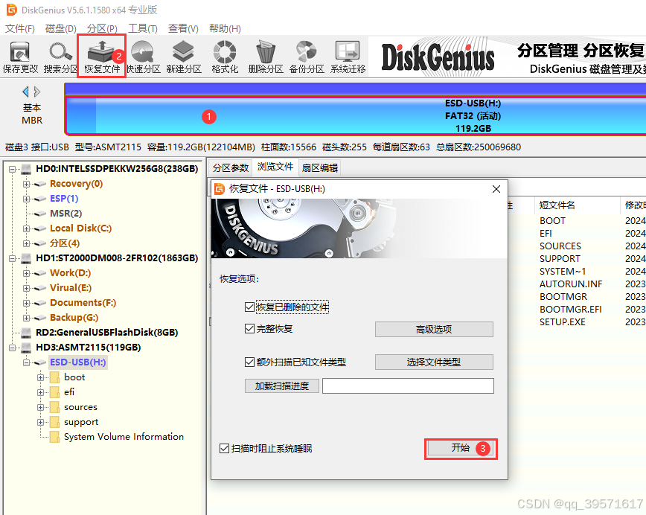The width and height of the screenshot is (646, 515).
Task: Select the HD0 INTELSSDPEKKW256G8 disk icon
Action: pos(26,169)
